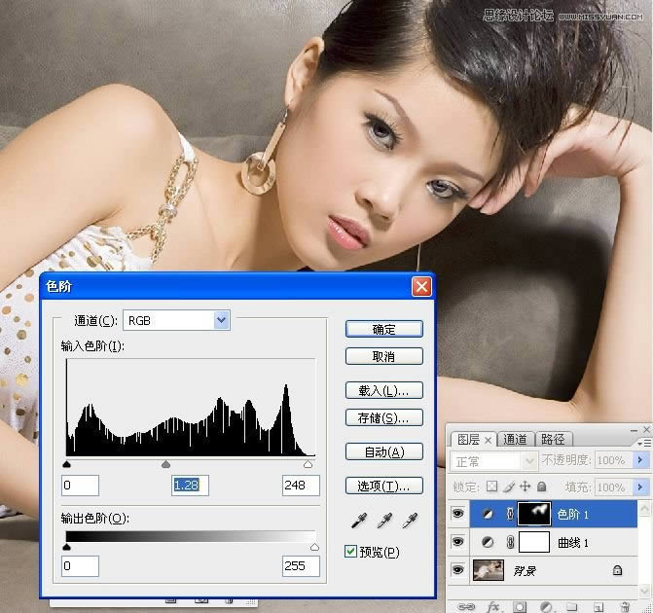Screen dimensions: 653x613
Task: Switch to the 路径 tab
Action: (x=553, y=440)
